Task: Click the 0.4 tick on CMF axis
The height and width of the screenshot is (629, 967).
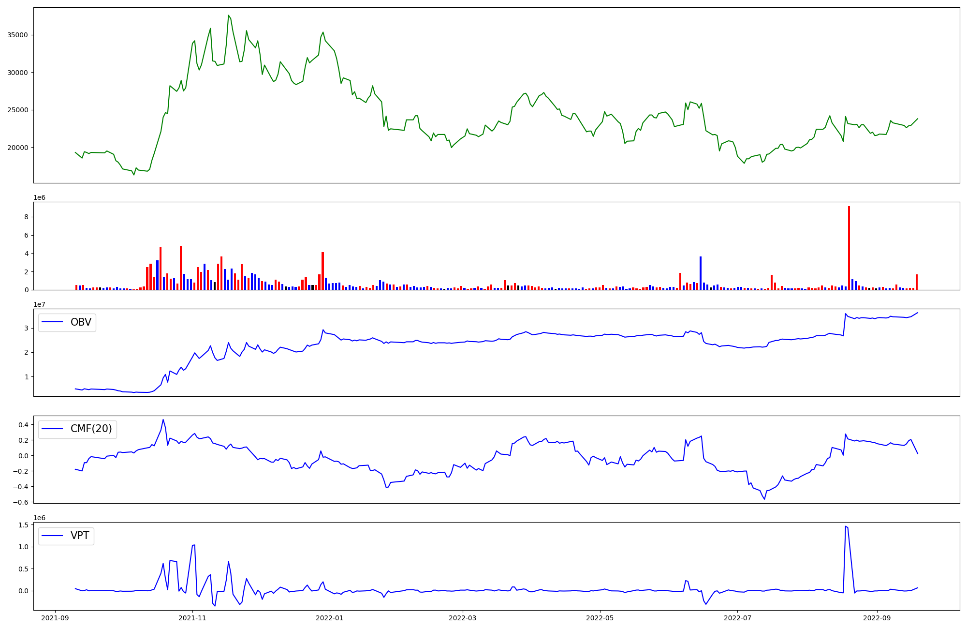Action: [22, 425]
